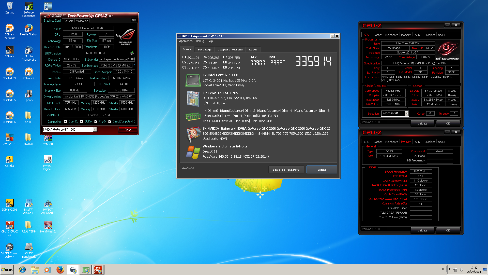Click OK in lower CPU-Z memory window
Image resolution: width=488 pixels, height=275 pixels.
pos(448,230)
